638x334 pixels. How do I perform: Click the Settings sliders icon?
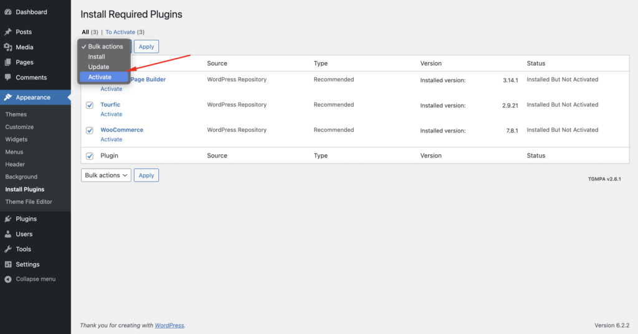[x=8, y=264]
